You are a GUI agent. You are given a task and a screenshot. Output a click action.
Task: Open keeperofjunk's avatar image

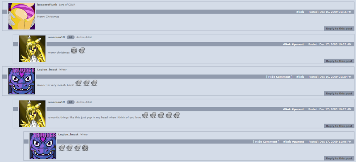coord(22,16)
